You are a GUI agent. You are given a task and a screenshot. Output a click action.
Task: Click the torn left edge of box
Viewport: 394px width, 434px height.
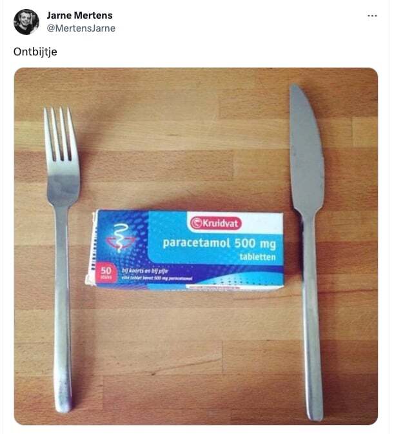(x=90, y=249)
